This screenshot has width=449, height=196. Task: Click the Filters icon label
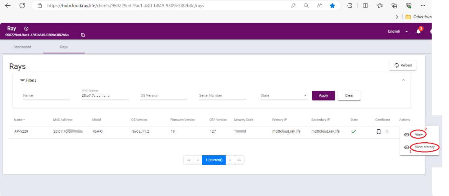28,80
